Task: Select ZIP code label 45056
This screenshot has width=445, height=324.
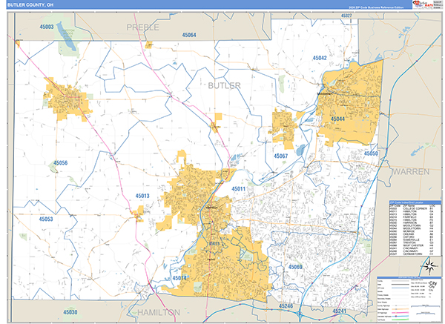Action: 59,163
